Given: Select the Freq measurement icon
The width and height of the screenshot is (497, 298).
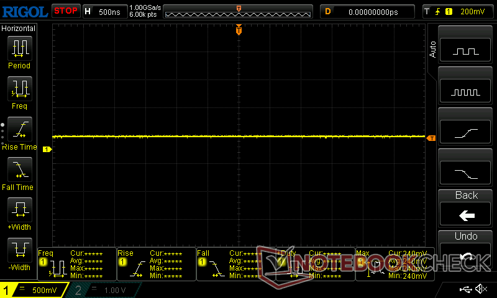Looking at the screenshot, I should 19,89.
